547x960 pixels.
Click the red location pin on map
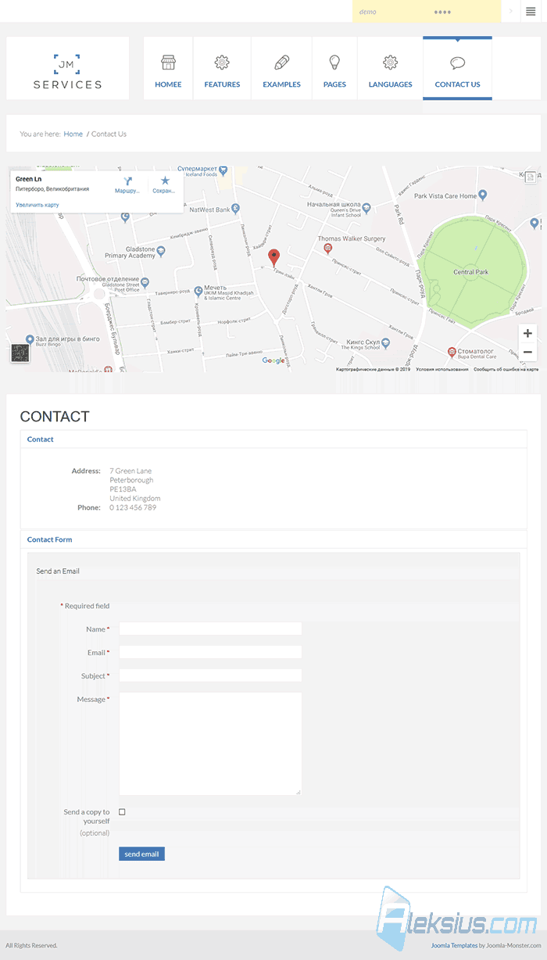pyautogui.click(x=273, y=257)
